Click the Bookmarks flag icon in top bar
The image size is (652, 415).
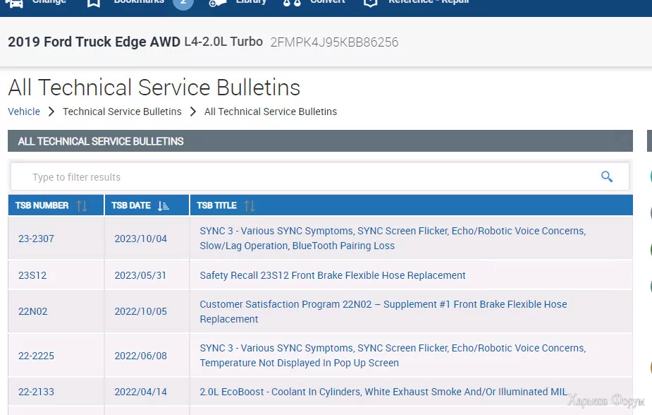point(94,3)
